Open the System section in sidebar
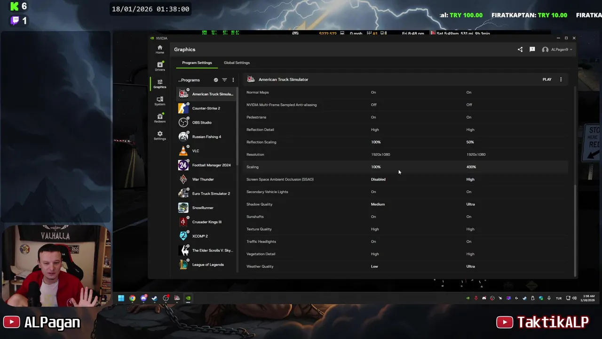This screenshot has width=602, height=339. click(159, 101)
